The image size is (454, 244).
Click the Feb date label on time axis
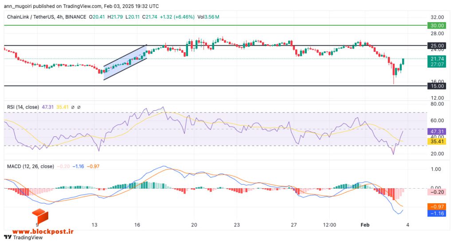point(365,225)
